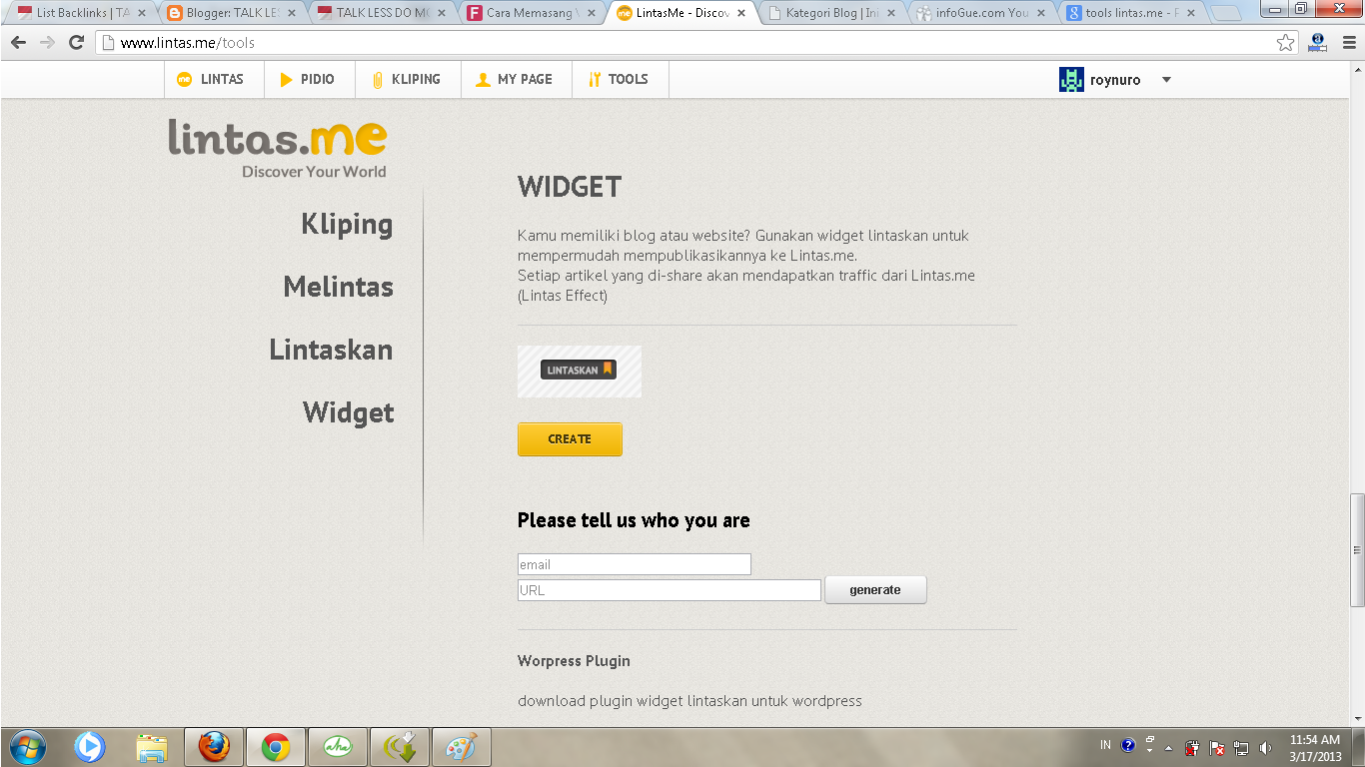Expand the roynuro account dropdown arrow
Image resolution: width=1365 pixels, height=767 pixels.
tap(1166, 80)
